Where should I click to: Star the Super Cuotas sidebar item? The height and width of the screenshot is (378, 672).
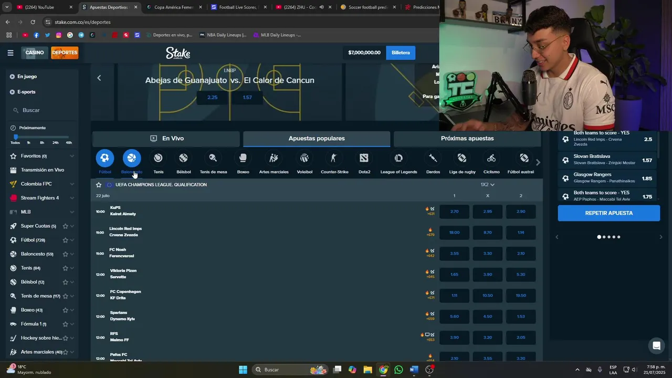[x=65, y=226]
